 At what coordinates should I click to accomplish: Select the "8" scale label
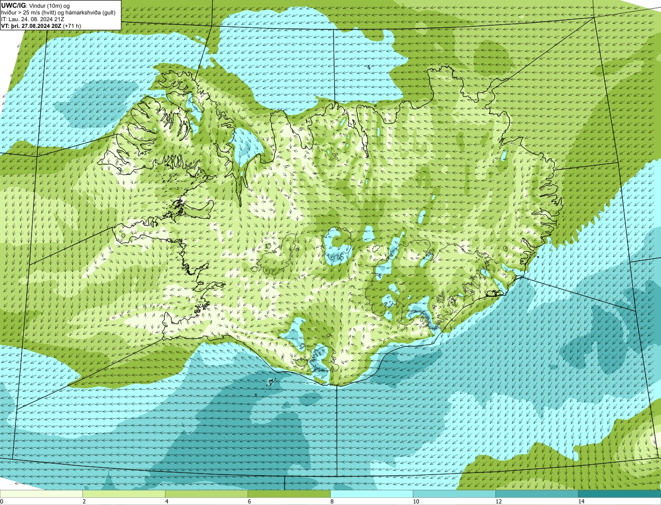click(332, 501)
